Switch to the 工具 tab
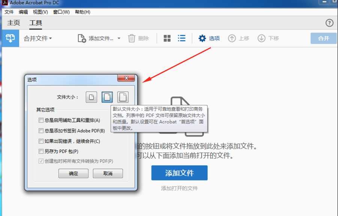Viewport: 338px width, 216px height. point(36,22)
